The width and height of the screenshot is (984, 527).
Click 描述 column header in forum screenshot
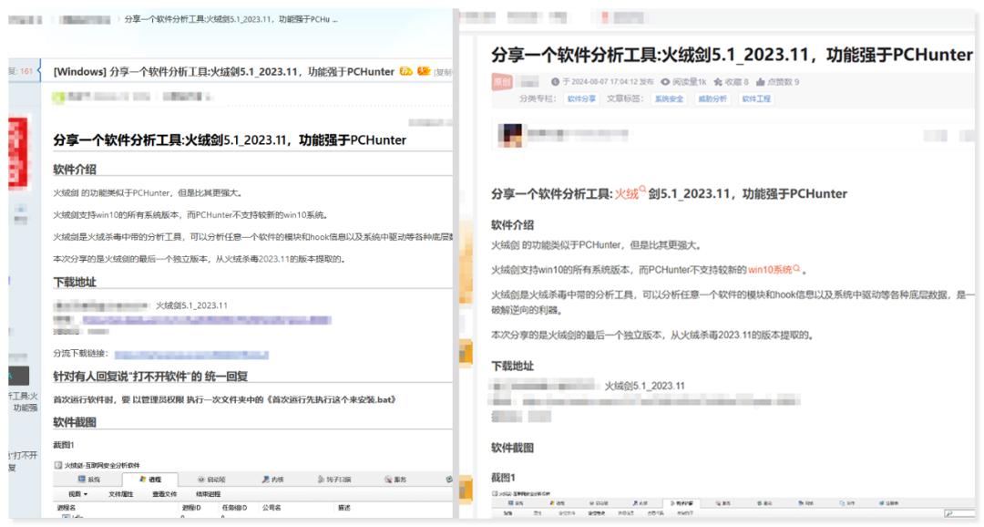click(x=343, y=508)
